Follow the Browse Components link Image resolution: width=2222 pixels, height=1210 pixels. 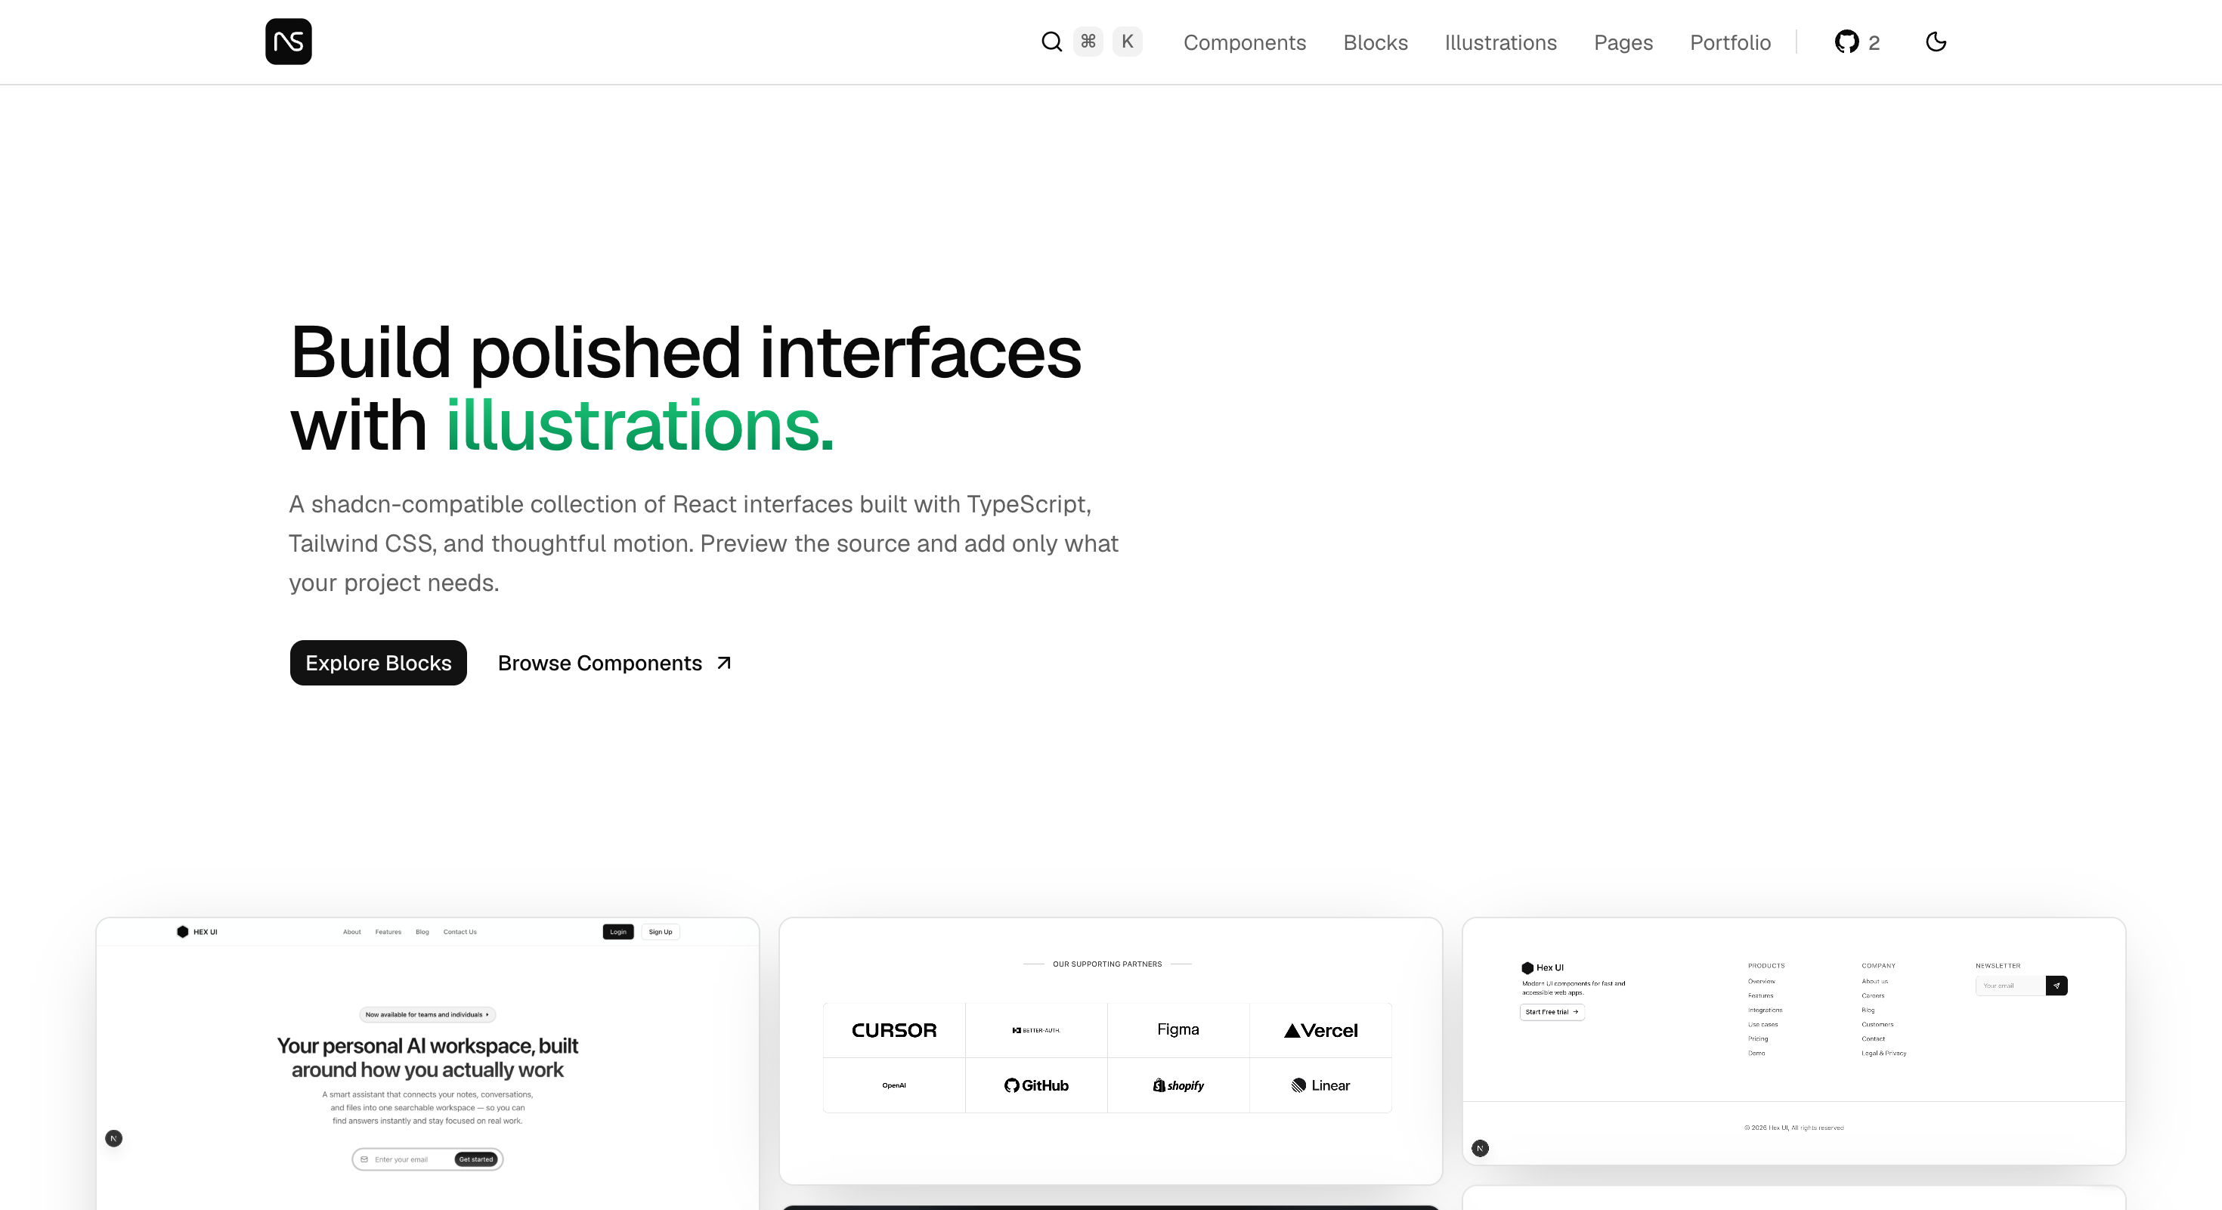615,662
